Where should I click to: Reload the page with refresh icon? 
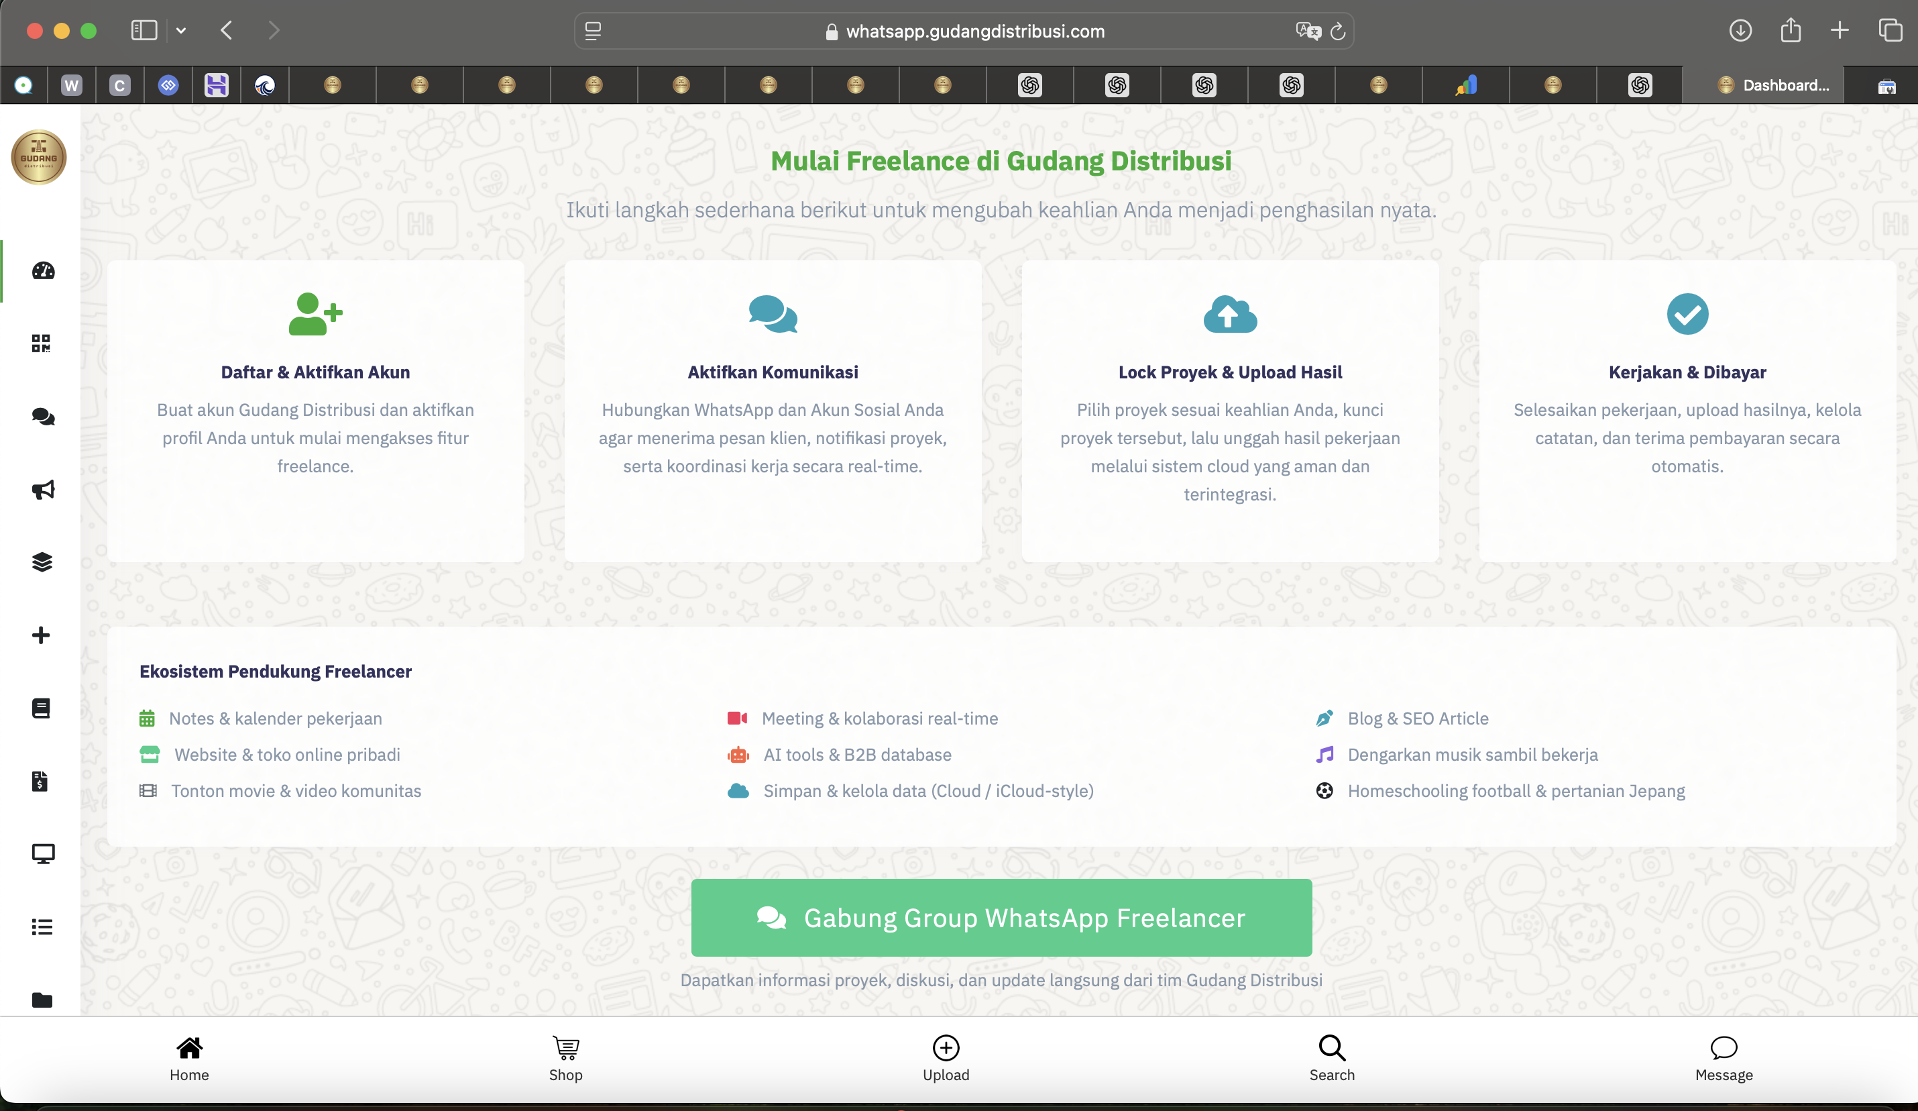click(1337, 32)
